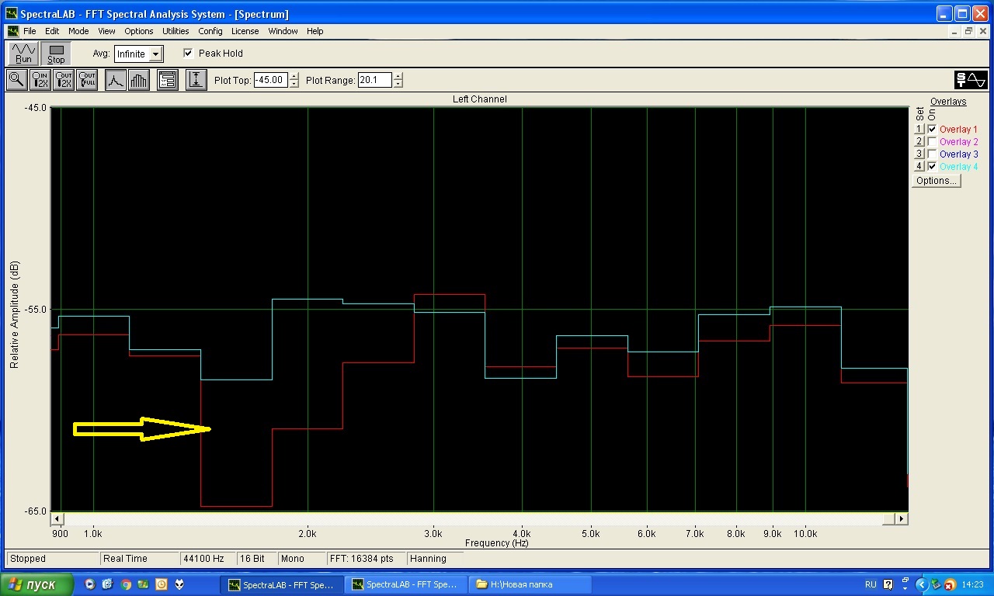Viewport: 994px width, 596px height.
Task: Click the Zoom Out 2X icon
Action: (64, 80)
